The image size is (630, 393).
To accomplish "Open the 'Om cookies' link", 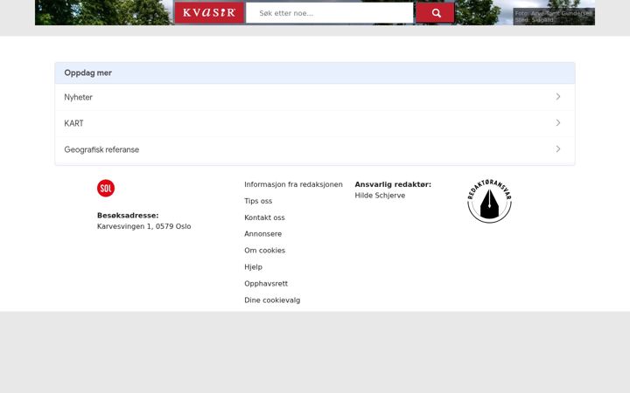I will 264,251.
